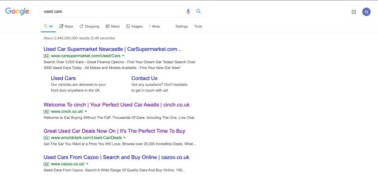The image size is (378, 180).
Task: Click the 'Welcome to Car Buying Without The Faff' snippet
Action: 119,118
